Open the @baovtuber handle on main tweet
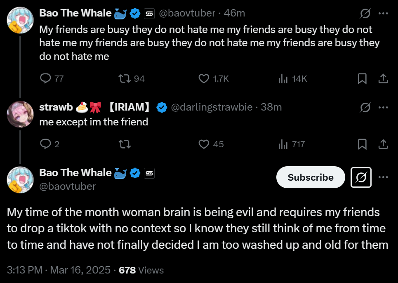 click(67, 186)
